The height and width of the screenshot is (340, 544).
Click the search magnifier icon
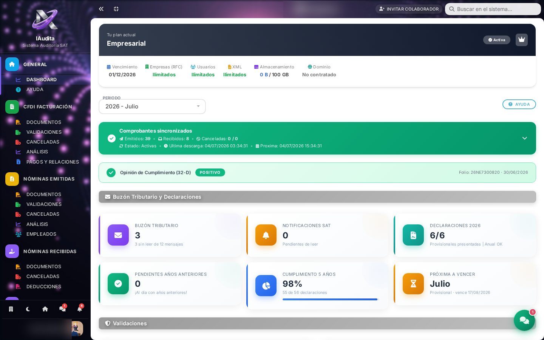click(451, 9)
